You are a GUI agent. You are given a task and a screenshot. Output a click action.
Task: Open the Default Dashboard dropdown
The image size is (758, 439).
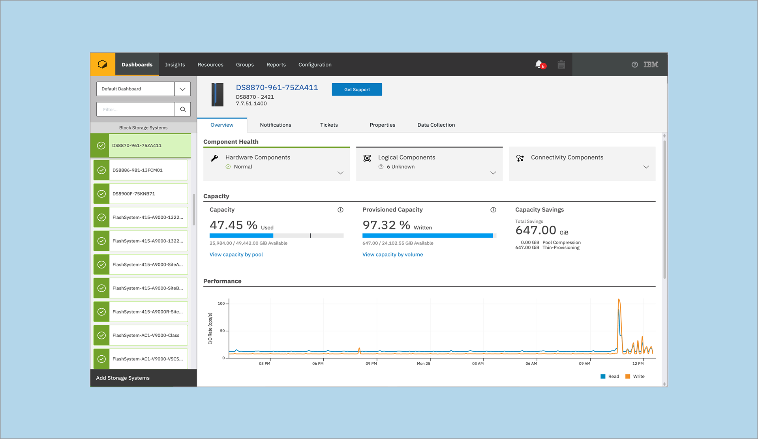[x=182, y=89]
